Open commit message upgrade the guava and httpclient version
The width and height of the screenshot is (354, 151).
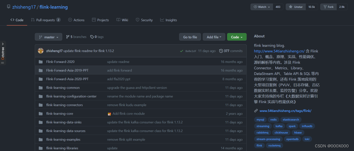tap(137, 88)
